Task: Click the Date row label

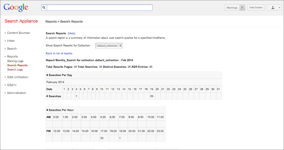Action: 54,89
